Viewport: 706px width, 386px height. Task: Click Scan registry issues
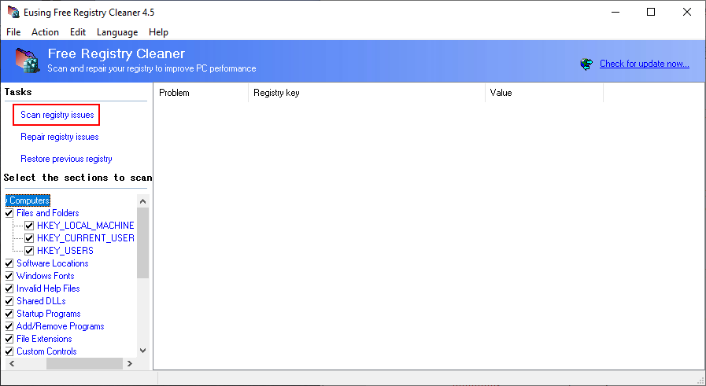[57, 115]
